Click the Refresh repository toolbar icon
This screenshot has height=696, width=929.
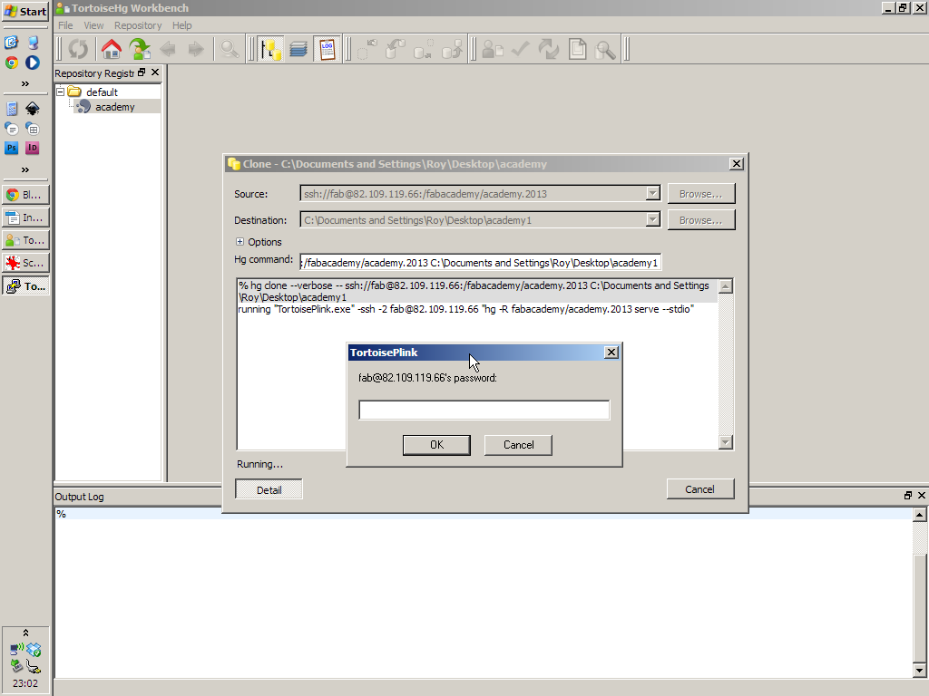(78, 49)
